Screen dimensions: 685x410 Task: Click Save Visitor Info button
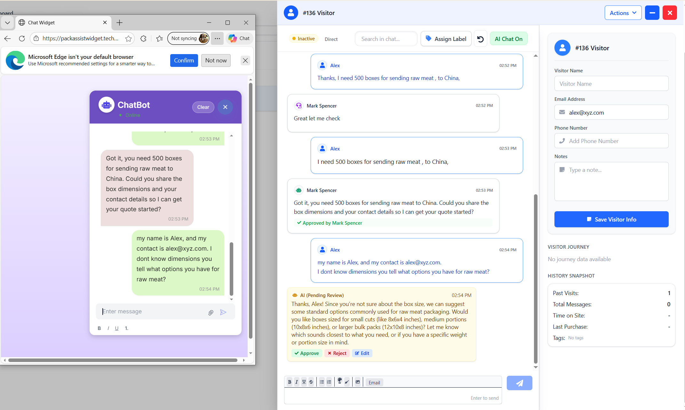611,219
